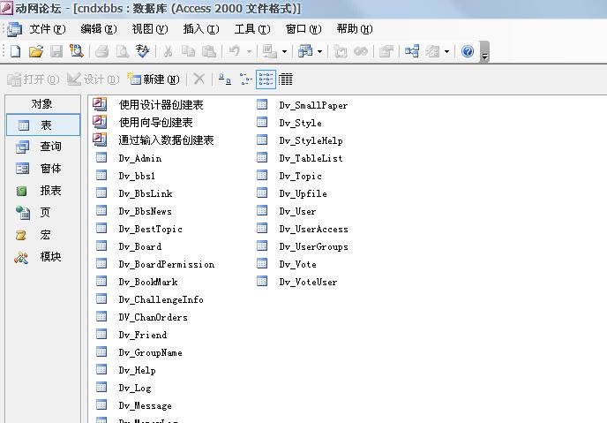Screen dimensions: 607x423
Task: Select 表 in the objects pane
Action: (x=43, y=125)
